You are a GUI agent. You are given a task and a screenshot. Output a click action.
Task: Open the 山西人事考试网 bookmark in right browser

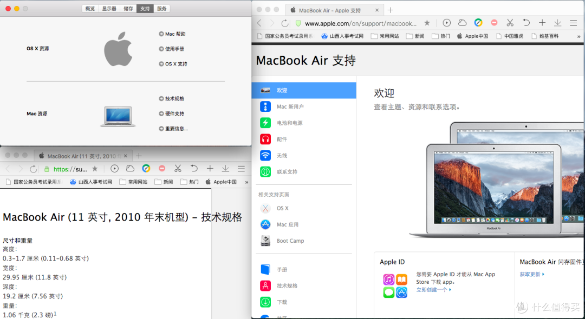pos(342,36)
